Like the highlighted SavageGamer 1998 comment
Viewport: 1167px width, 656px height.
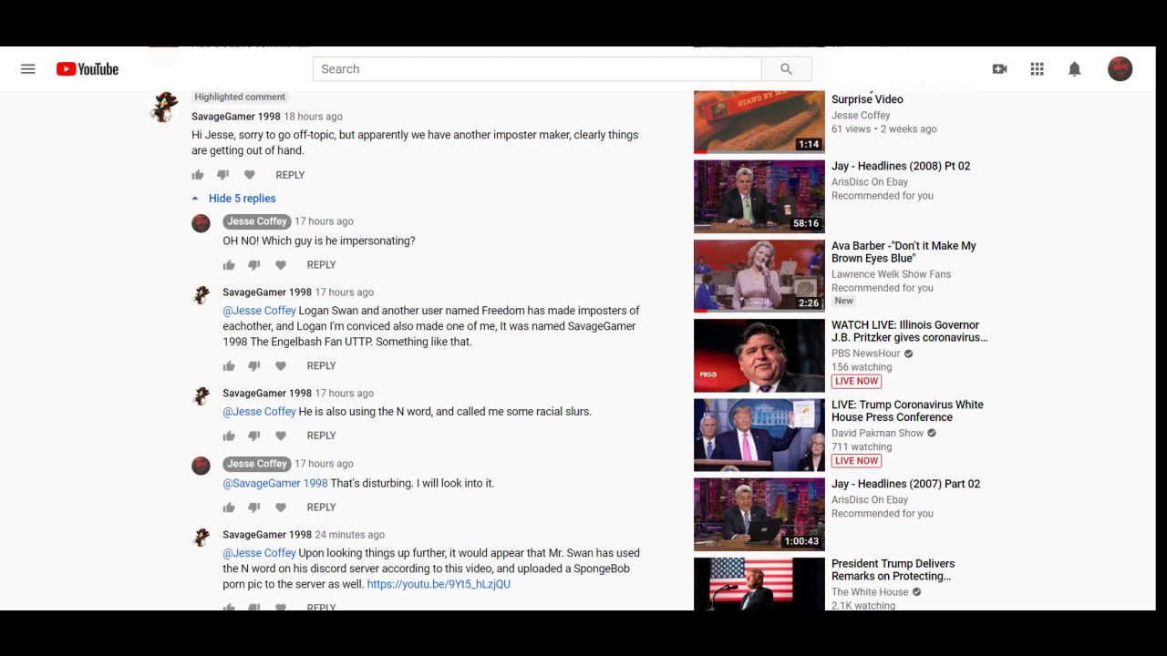coord(198,175)
